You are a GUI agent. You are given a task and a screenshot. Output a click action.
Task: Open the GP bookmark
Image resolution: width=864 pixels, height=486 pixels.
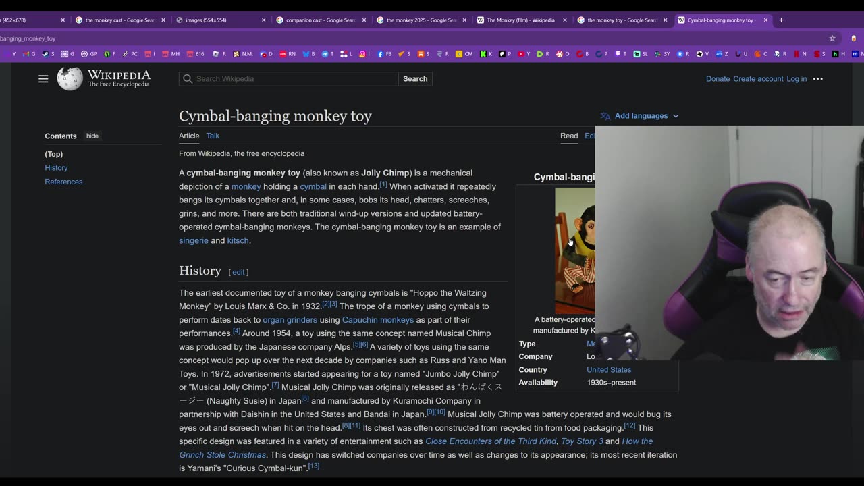(x=88, y=54)
